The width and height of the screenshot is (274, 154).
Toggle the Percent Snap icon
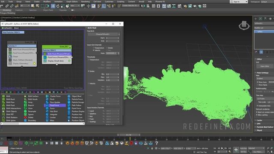tap(109, 6)
